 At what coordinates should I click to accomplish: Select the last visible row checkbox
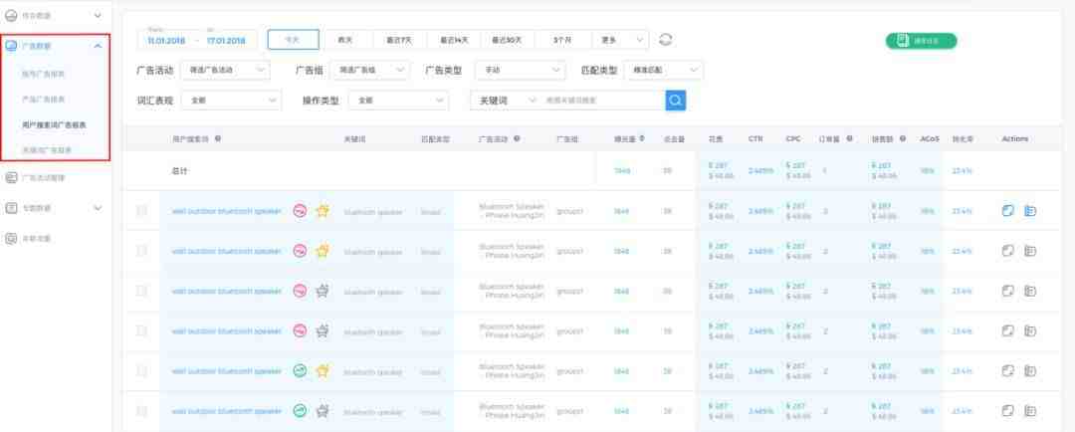(141, 410)
